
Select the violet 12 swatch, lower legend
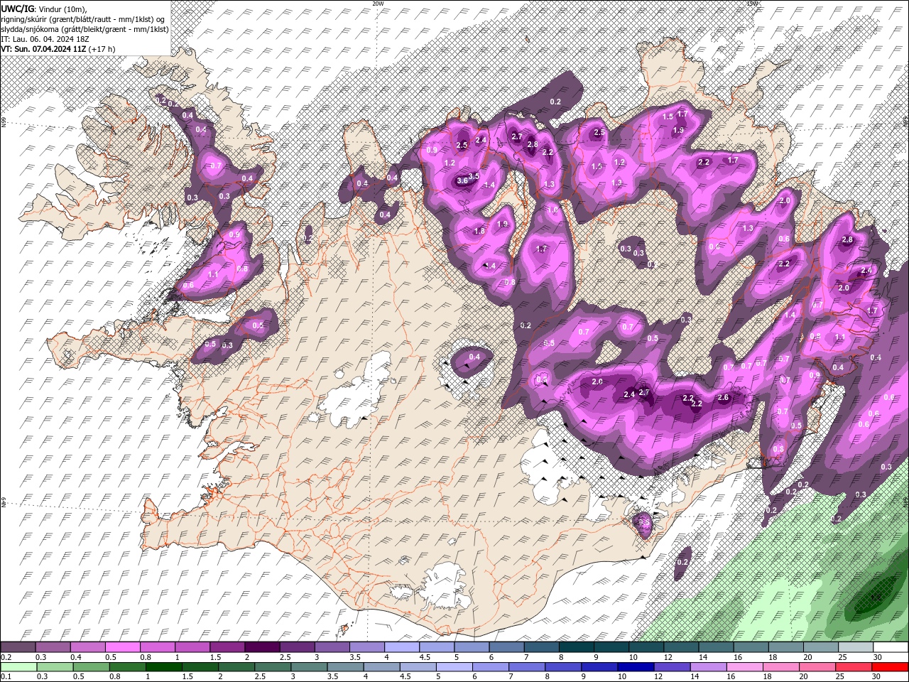[672, 667]
